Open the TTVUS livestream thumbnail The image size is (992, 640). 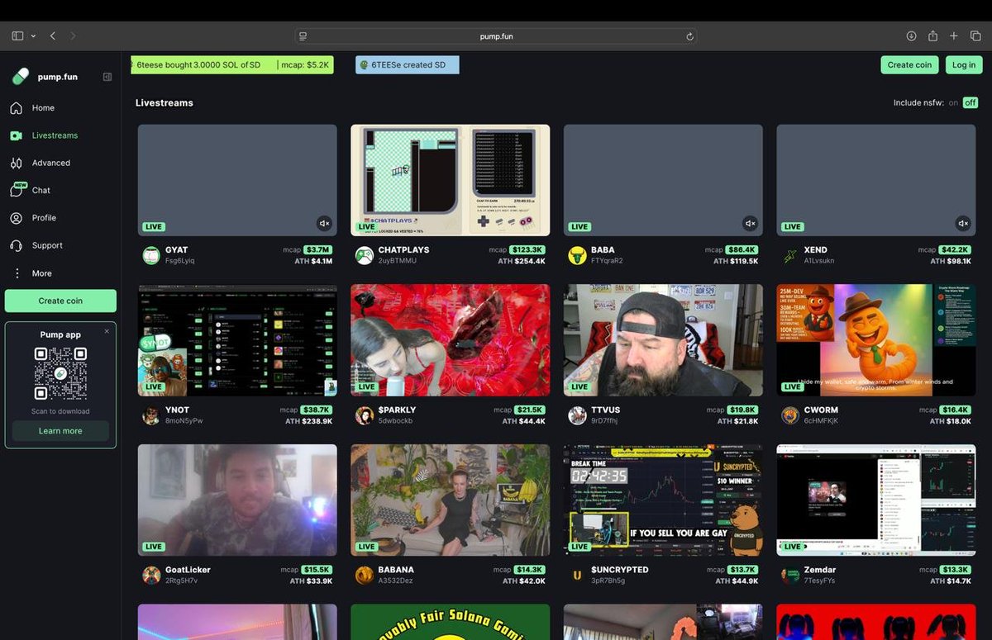tap(663, 340)
